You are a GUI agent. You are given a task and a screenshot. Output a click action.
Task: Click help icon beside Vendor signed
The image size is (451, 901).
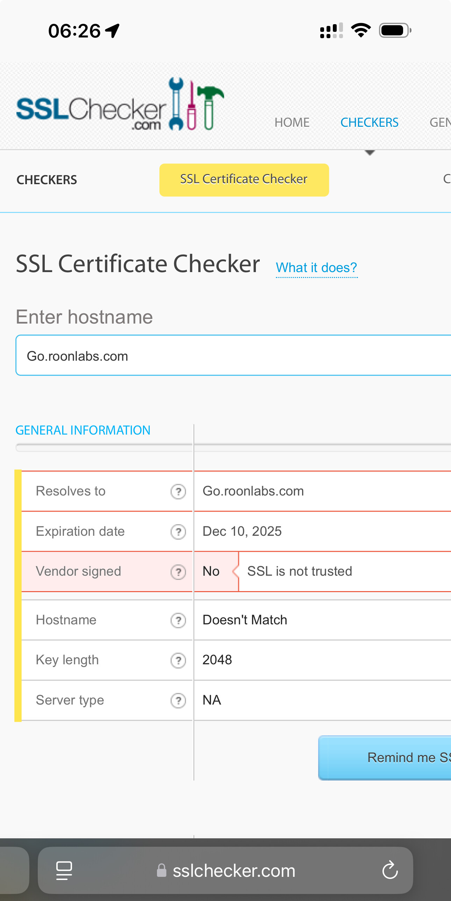(x=178, y=572)
